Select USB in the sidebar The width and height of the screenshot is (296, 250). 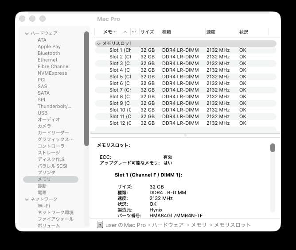(x=43, y=113)
